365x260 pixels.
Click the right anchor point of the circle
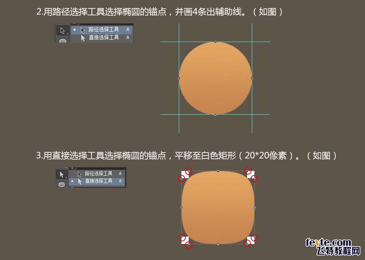[252, 78]
